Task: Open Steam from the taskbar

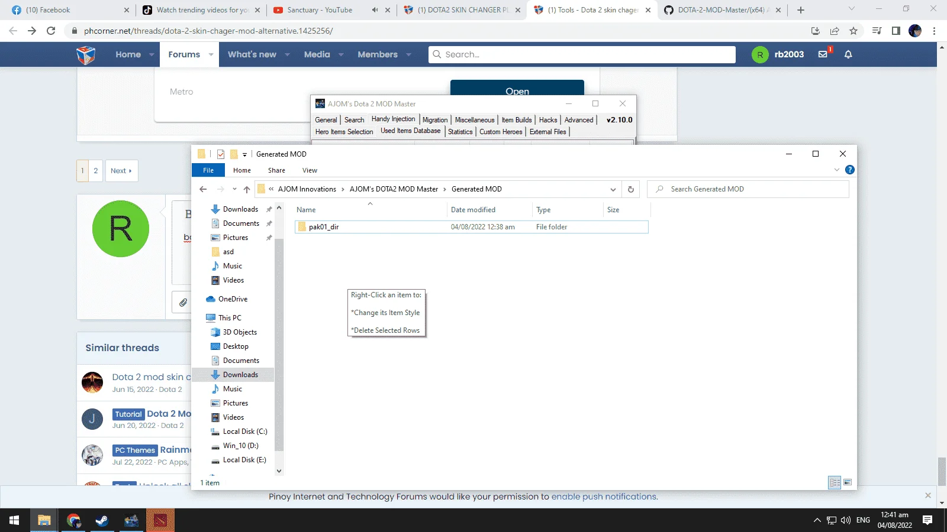Action: (x=102, y=520)
